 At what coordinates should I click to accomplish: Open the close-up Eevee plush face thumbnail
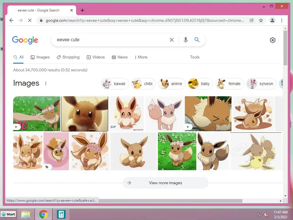pyautogui.click(x=84, y=114)
